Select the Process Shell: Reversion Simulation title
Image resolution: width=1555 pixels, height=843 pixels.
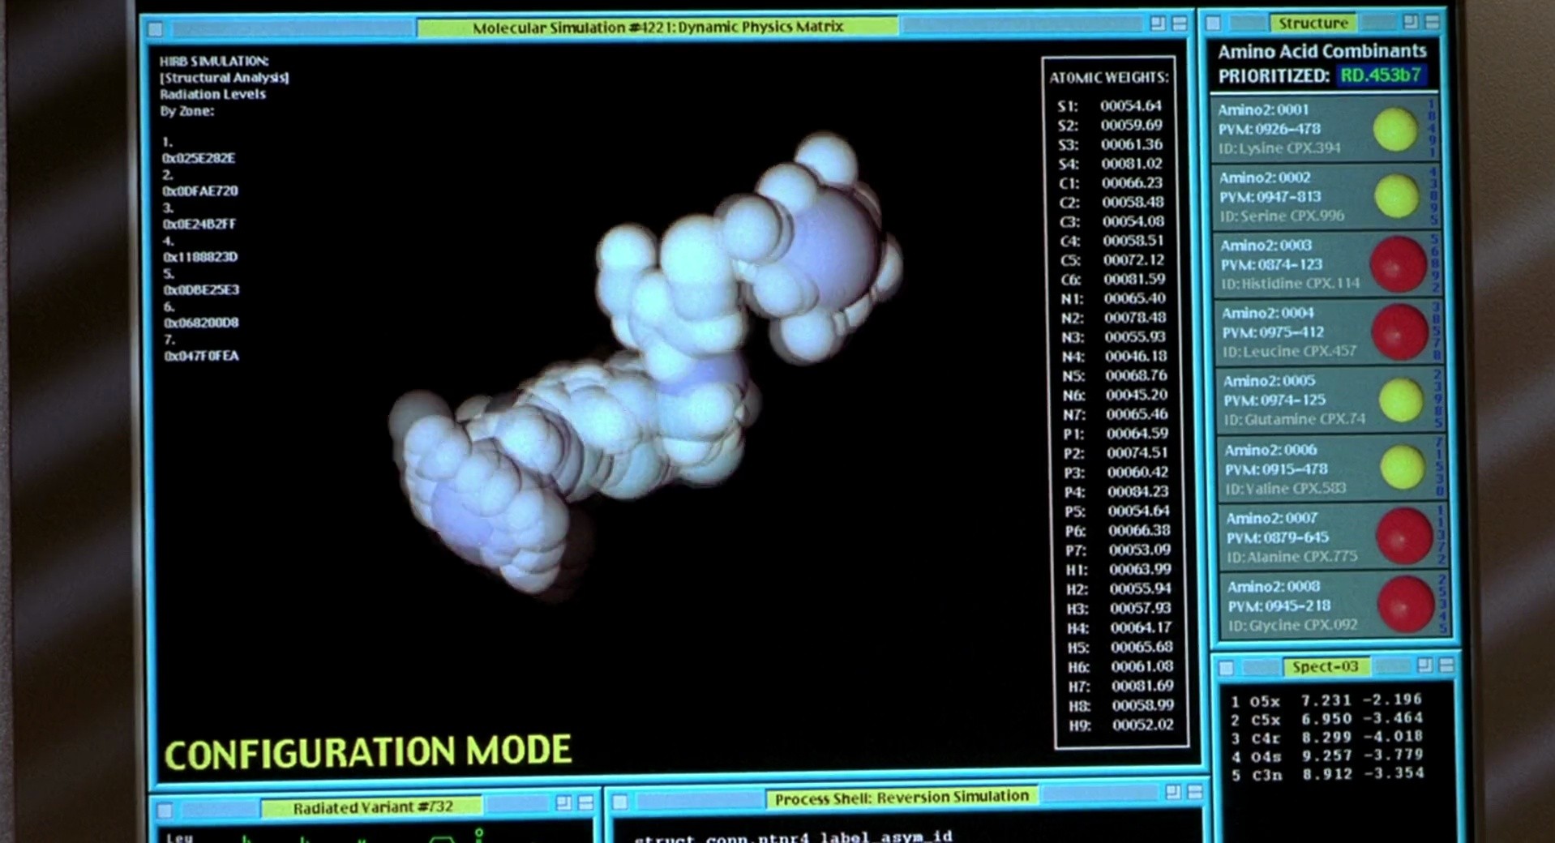tap(902, 798)
